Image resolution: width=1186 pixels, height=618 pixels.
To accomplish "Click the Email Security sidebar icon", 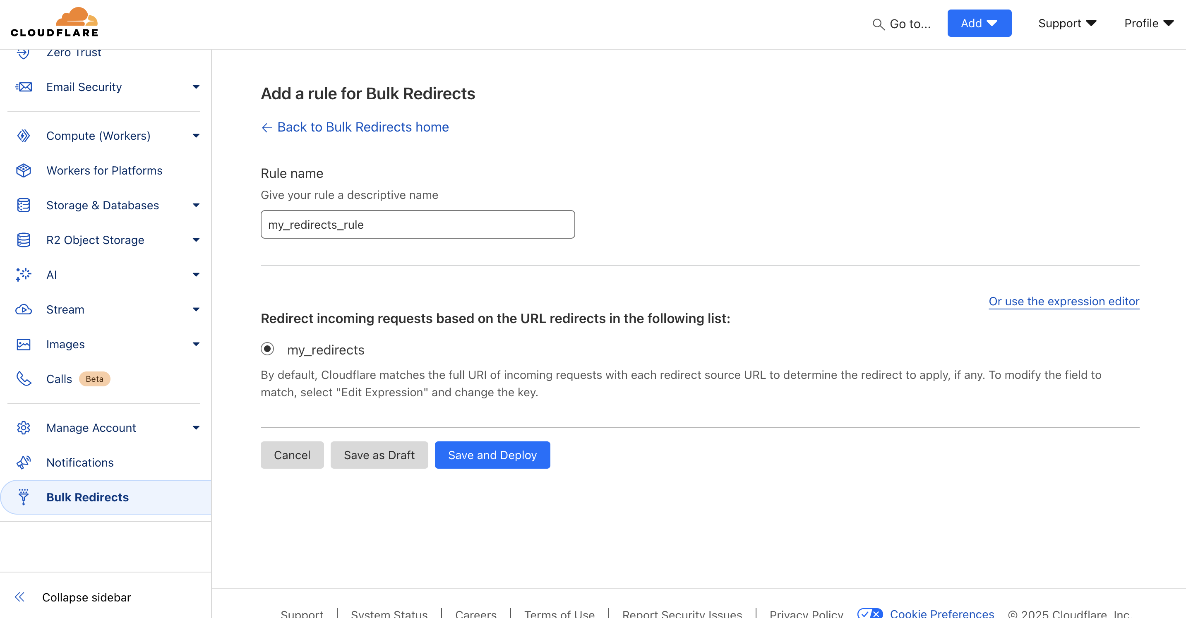I will 25,86.
